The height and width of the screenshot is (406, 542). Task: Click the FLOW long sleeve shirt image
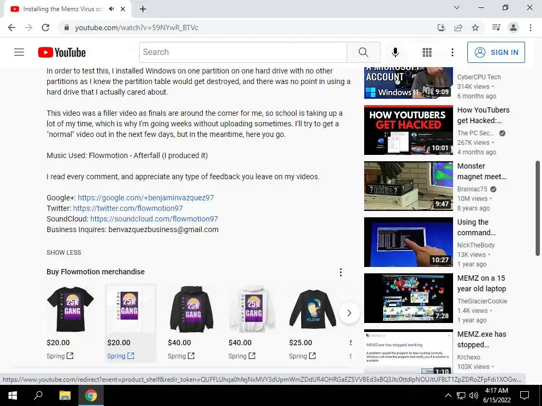pyautogui.click(x=313, y=309)
